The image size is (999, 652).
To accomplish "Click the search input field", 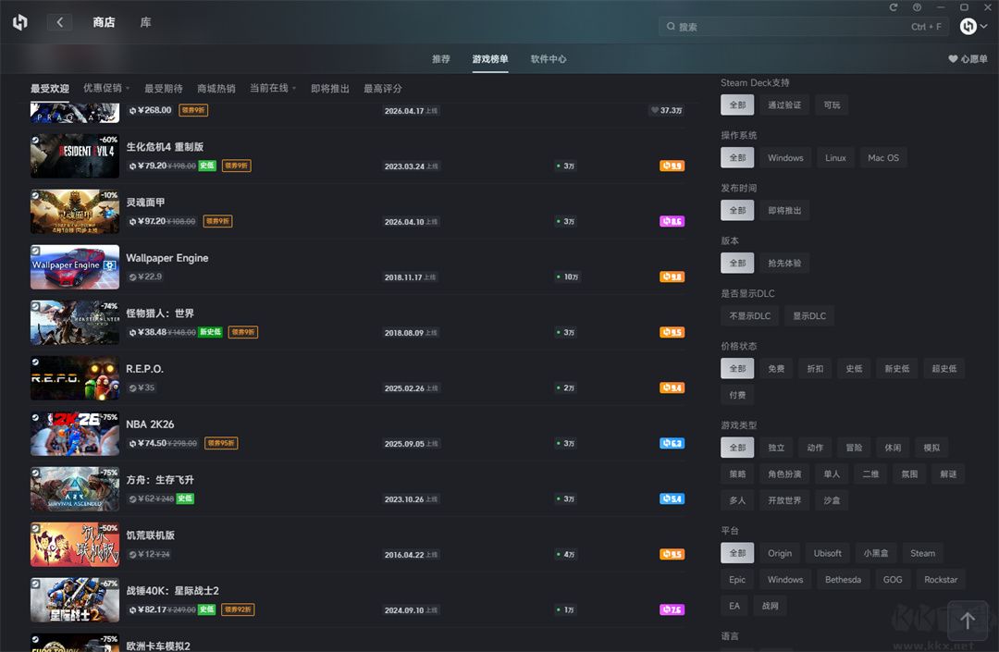I will click(804, 27).
